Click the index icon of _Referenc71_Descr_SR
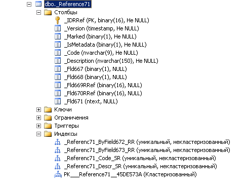Image resolution: width=247 pixels, height=191 pixels. (x=58, y=166)
